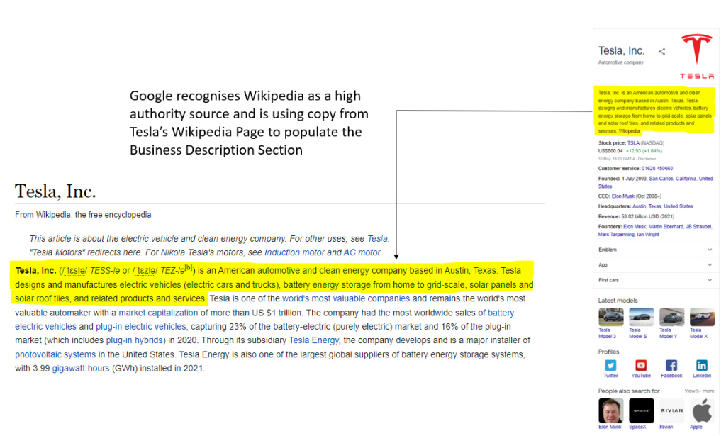Click the Wikipedia article heading Tesla, Inc.
Viewport: 726px width, 436px height.
[55, 191]
